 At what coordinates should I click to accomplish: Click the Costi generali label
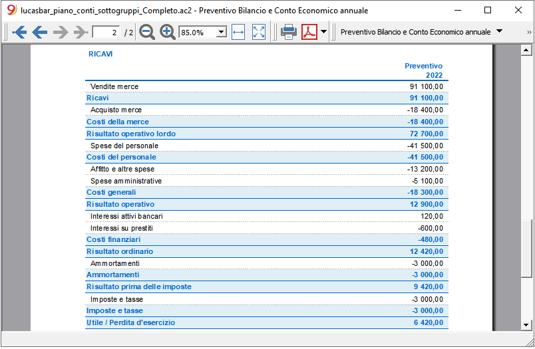tap(111, 192)
